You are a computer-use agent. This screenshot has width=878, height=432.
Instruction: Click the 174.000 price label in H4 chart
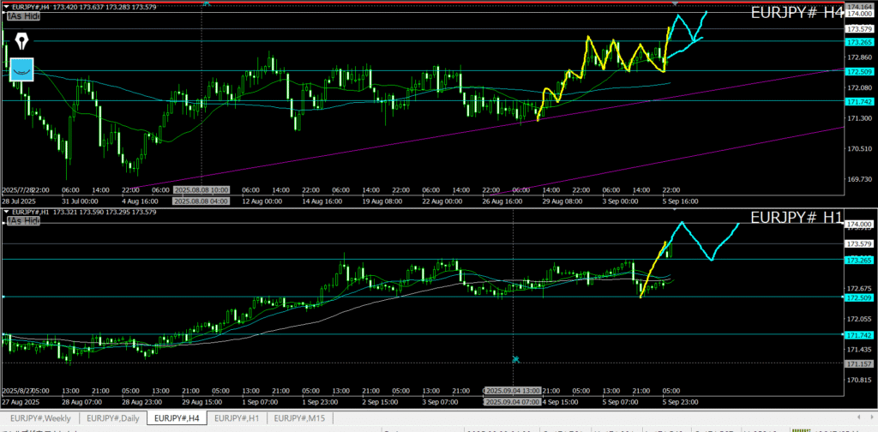(x=859, y=14)
